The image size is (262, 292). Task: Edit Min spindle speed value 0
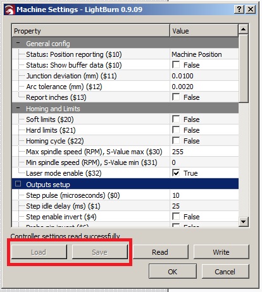click(204, 162)
